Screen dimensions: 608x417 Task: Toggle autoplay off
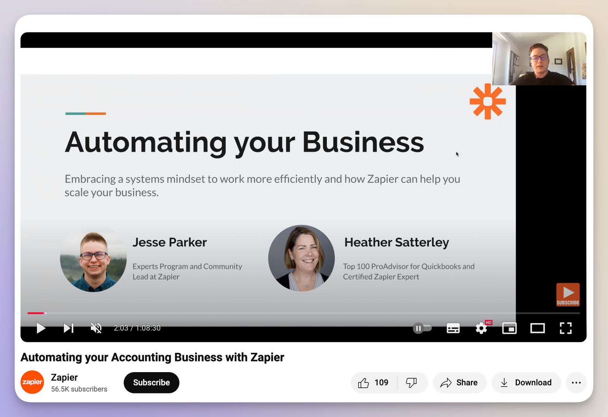tap(423, 328)
